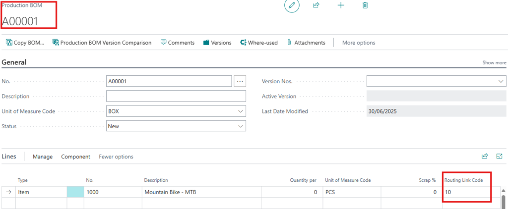
Task: Click the No. cell 1000
Action: coord(113,192)
